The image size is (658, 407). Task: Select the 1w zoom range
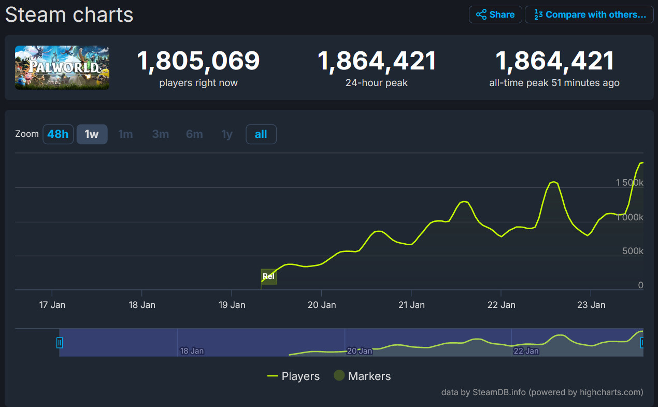(x=92, y=134)
